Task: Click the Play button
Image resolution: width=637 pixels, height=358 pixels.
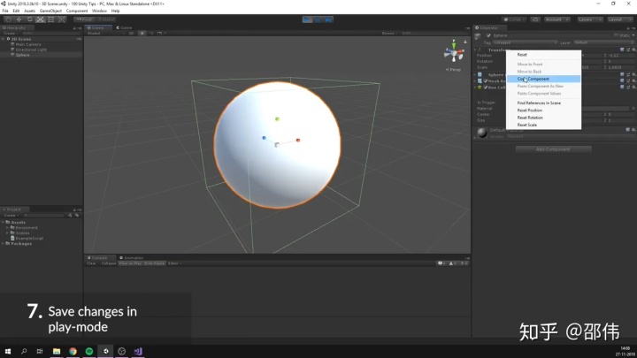Action: pyautogui.click(x=307, y=19)
